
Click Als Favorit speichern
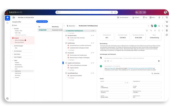point(20,35)
